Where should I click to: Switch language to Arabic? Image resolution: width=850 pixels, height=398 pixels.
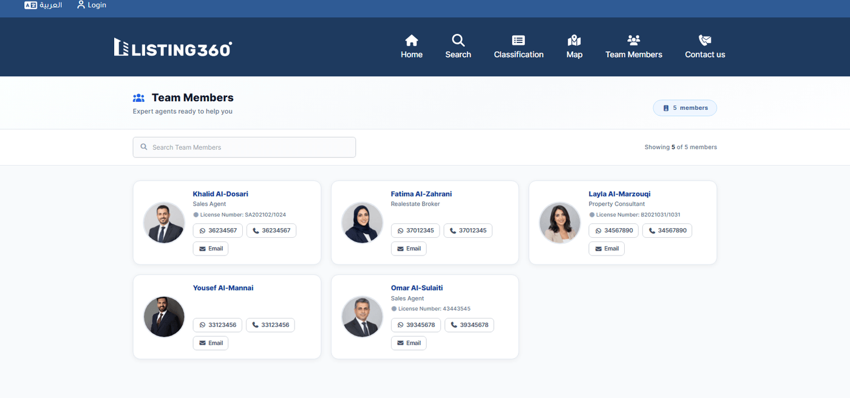point(43,5)
